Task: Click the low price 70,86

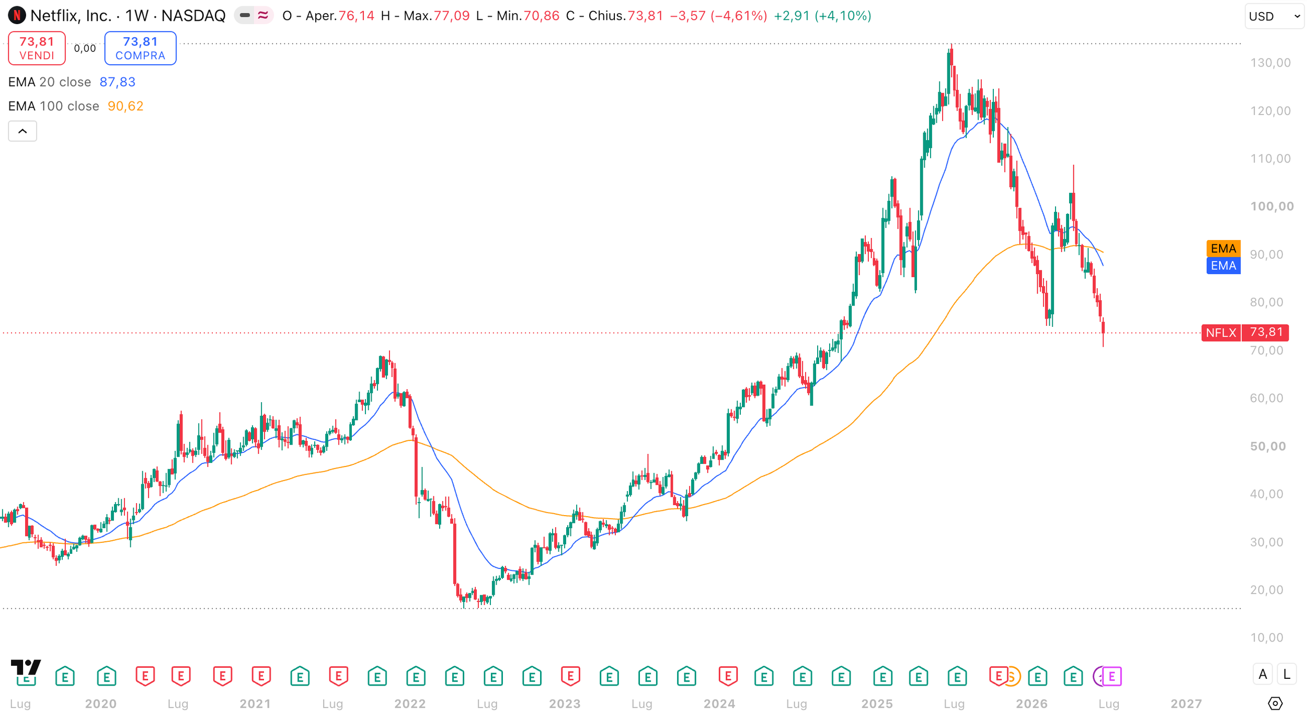Action: [542, 16]
